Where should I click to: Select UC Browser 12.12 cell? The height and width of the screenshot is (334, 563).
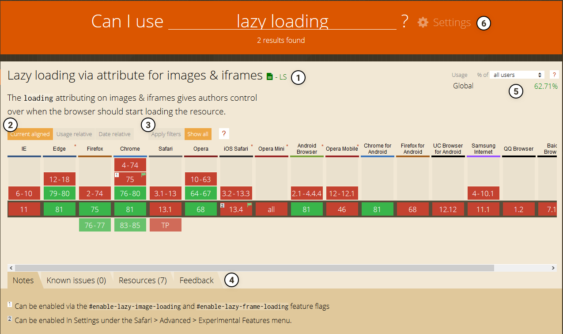click(448, 209)
